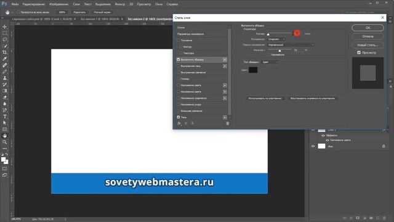The height and width of the screenshot is (222, 394).
Task: Click the Непрозрачность (Opacity) slider handle
Action: [x=279, y=51]
